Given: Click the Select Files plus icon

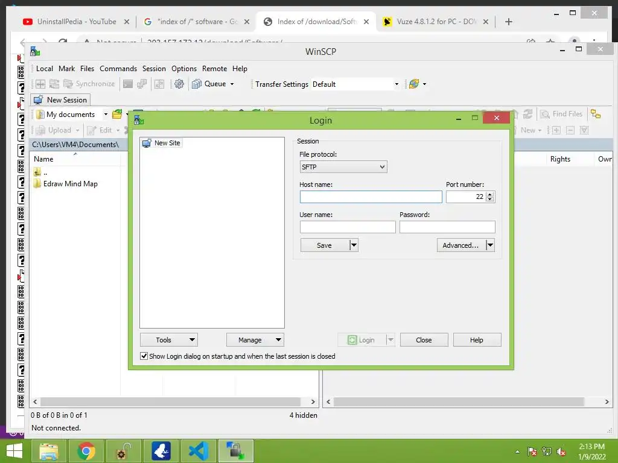Looking at the screenshot, I should click(x=556, y=130).
